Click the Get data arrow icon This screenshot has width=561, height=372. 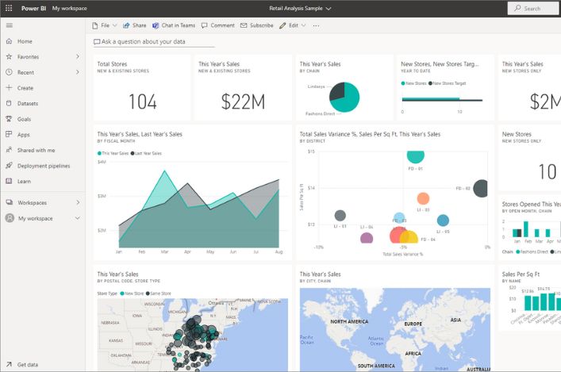pyautogui.click(x=10, y=365)
